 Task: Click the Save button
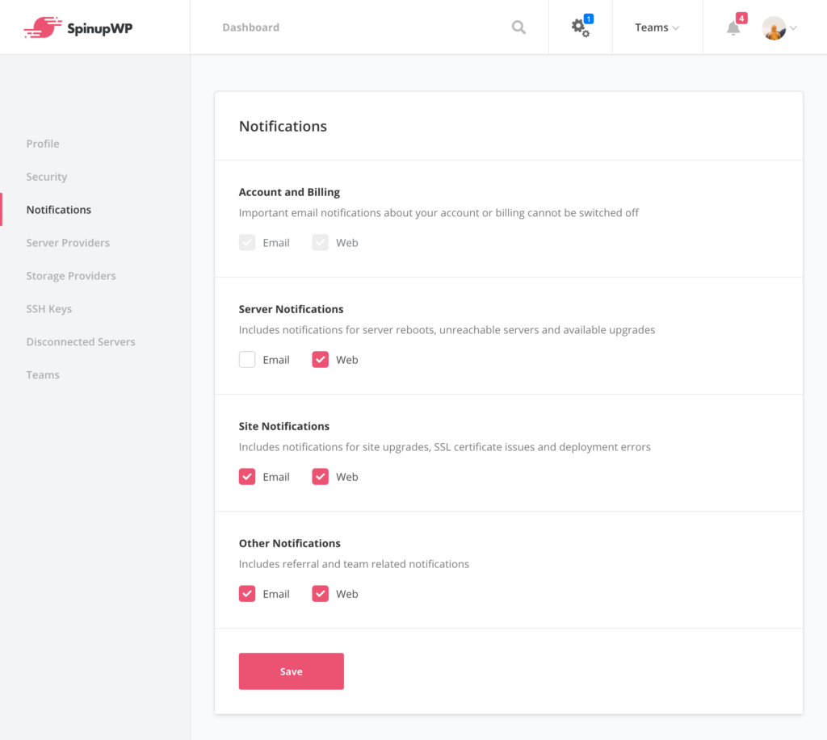[291, 671]
